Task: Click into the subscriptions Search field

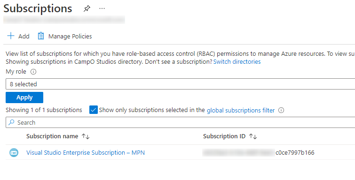Action: (180, 122)
